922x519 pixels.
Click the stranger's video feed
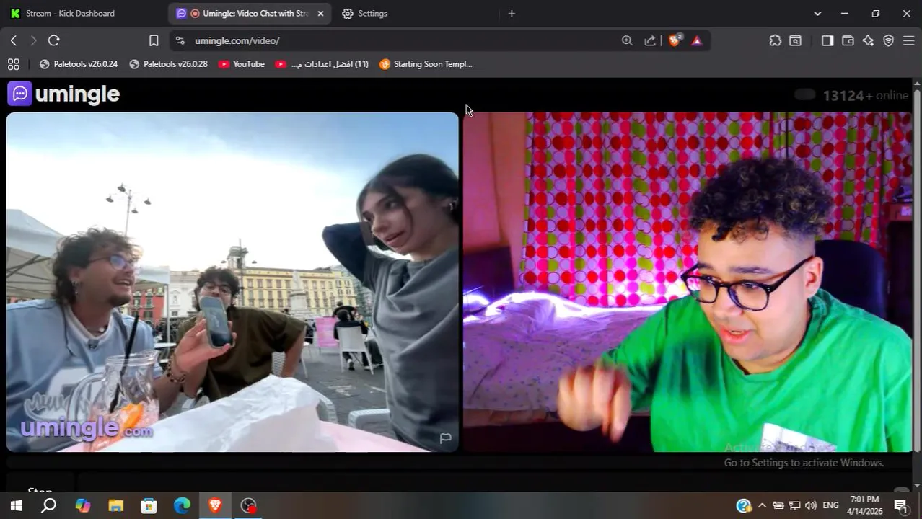pyautogui.click(x=232, y=282)
